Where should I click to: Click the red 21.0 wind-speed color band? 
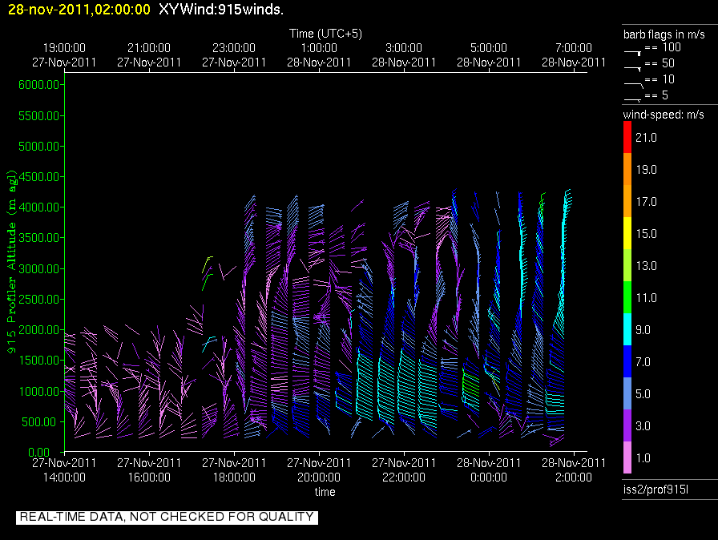[627, 137]
